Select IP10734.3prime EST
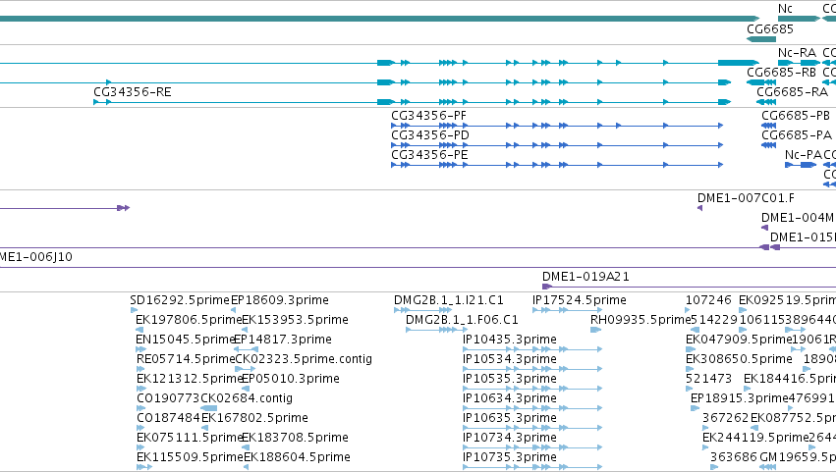Viewport: 836px width, 472px height. (x=510, y=438)
